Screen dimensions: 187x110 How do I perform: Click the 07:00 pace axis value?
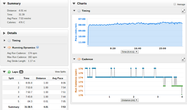point(82,19)
